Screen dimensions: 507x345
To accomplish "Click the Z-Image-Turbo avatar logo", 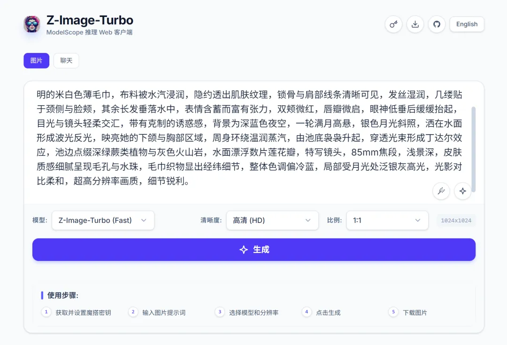I will click(x=31, y=23).
